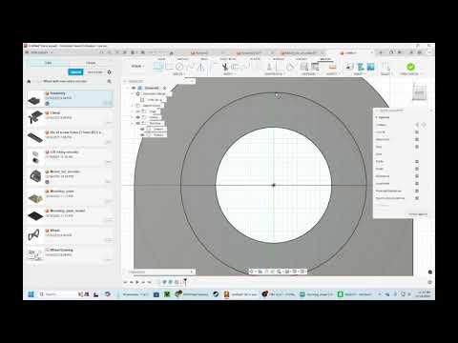Click the first timeline feature icon

tap(164, 282)
